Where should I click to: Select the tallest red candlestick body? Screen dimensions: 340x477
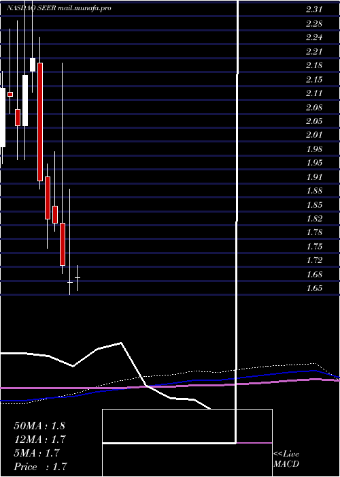(x=39, y=122)
